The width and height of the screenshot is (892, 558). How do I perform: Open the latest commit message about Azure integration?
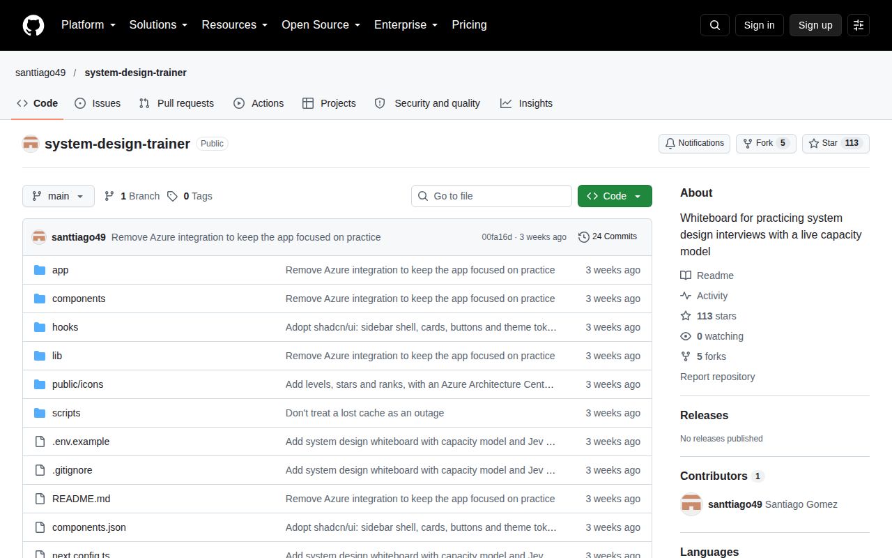(246, 237)
